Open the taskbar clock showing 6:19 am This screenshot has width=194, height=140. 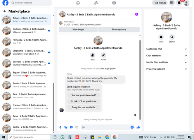(181, 137)
